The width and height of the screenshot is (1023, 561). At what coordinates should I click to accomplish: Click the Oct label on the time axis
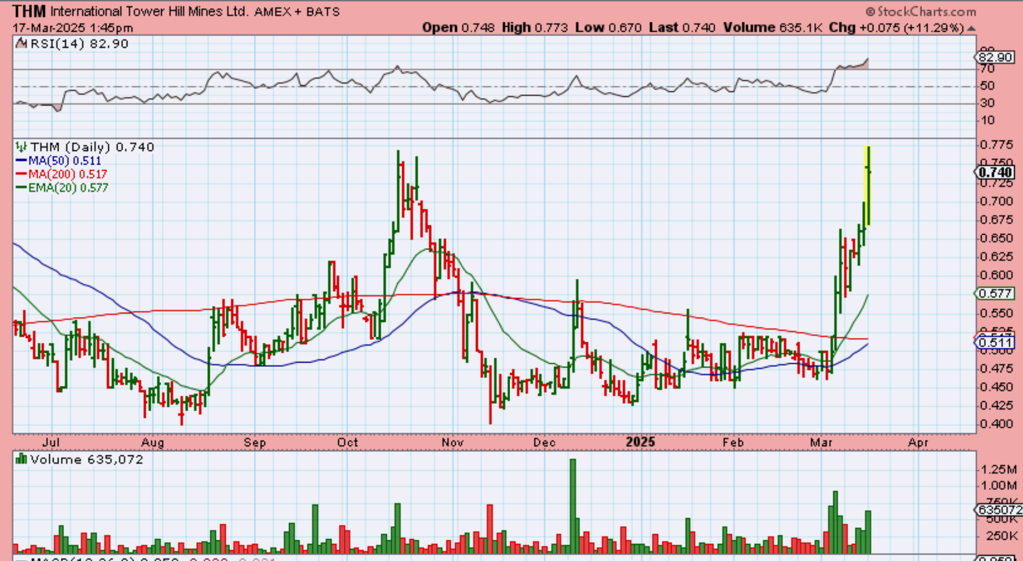click(x=348, y=442)
